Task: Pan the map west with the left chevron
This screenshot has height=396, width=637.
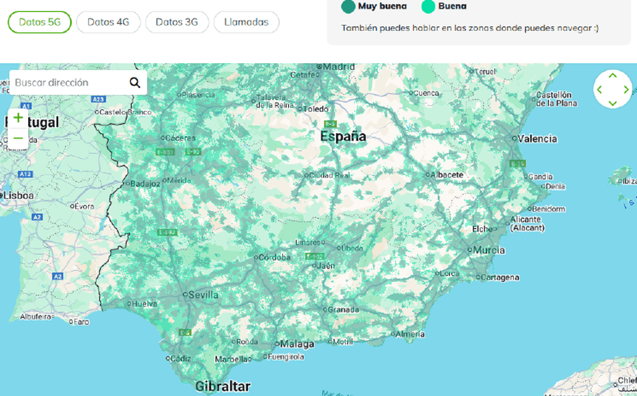Action: coord(600,90)
